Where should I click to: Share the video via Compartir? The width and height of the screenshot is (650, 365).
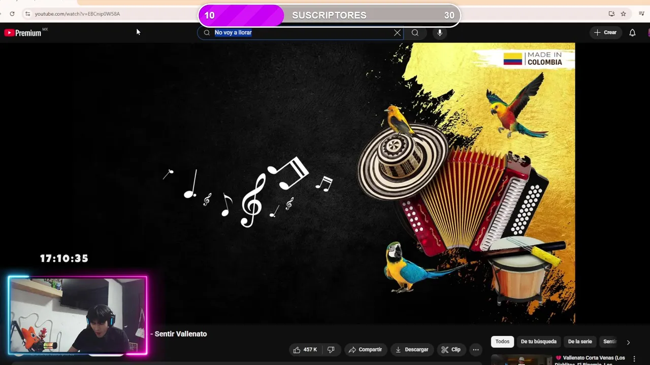pos(365,350)
